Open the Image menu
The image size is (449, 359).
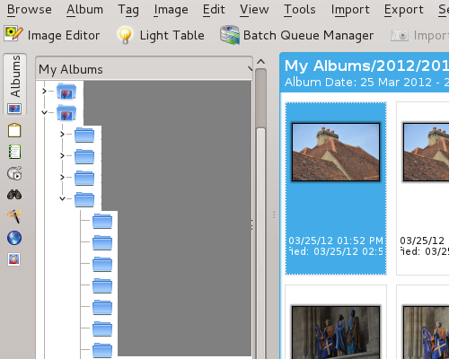[x=171, y=10]
